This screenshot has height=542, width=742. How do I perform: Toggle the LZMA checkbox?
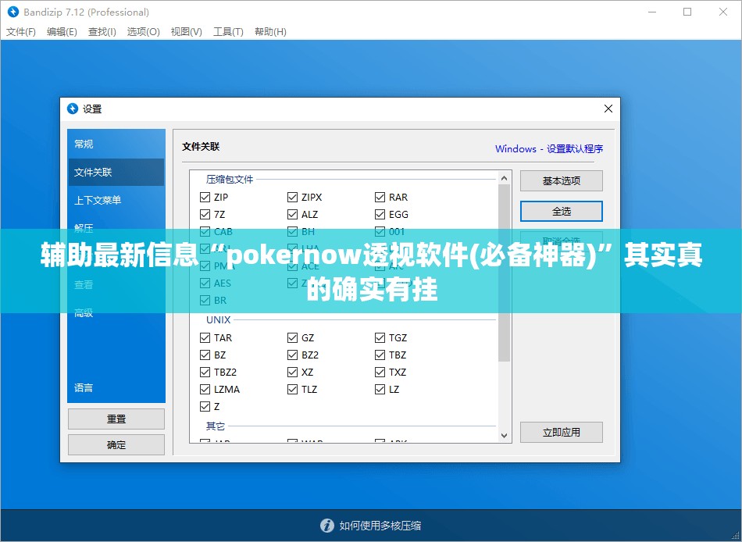[205, 389]
